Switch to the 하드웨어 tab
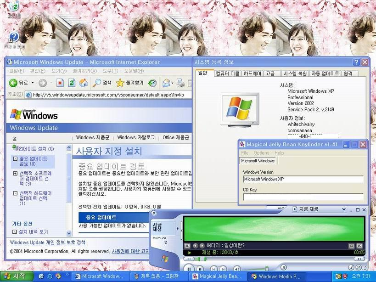 (x=252, y=73)
